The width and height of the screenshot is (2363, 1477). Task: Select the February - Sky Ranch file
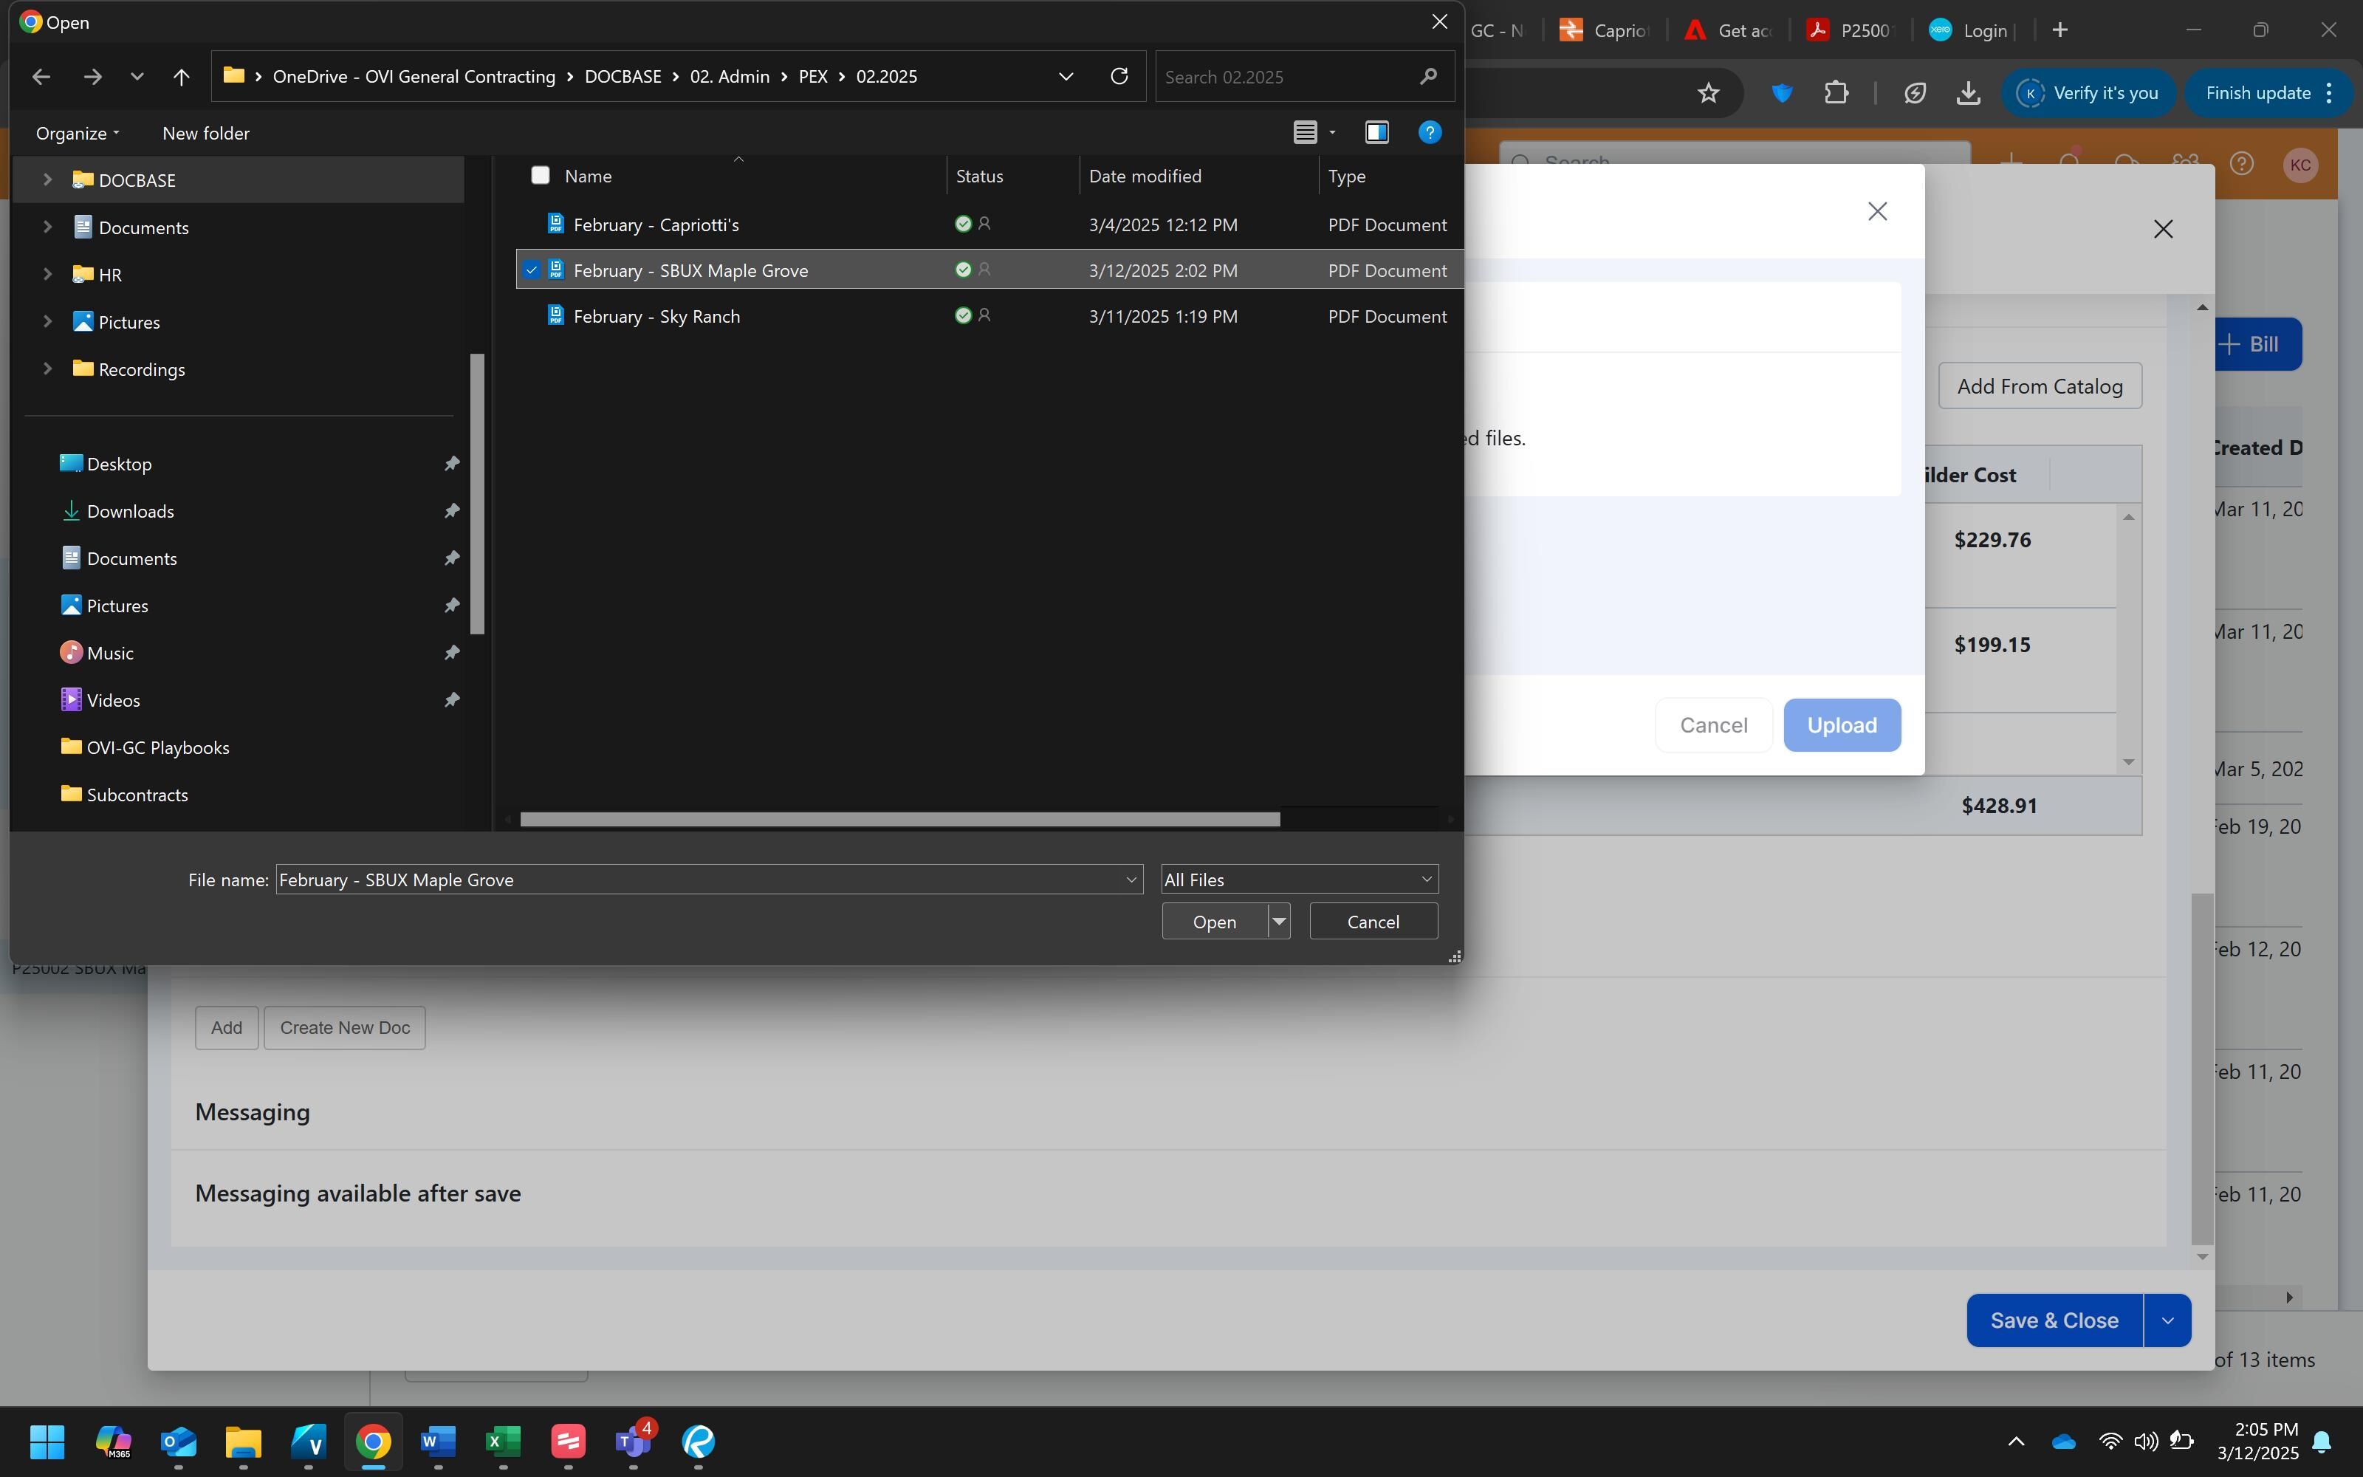(656, 317)
